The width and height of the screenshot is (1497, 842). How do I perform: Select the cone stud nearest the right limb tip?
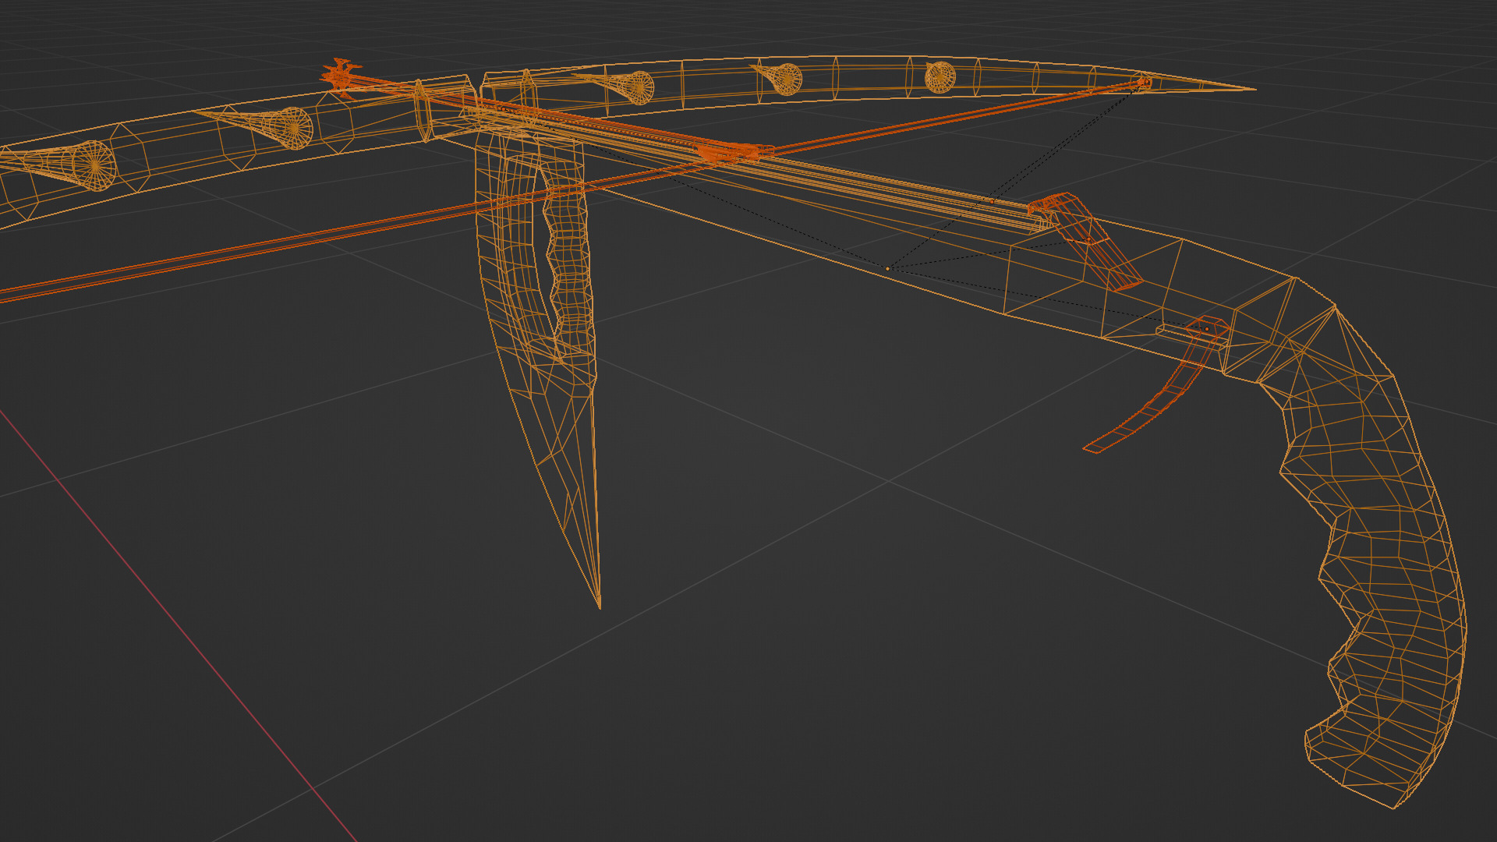pos(940,77)
